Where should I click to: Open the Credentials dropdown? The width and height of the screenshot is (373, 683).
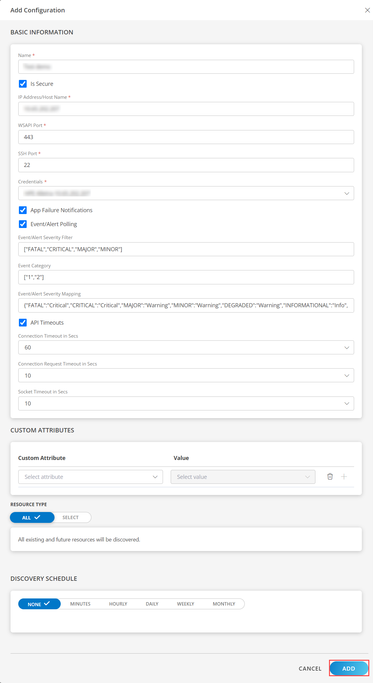pyautogui.click(x=186, y=193)
